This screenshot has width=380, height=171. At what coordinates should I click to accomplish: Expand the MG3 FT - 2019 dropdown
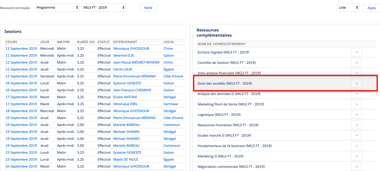click(104, 8)
